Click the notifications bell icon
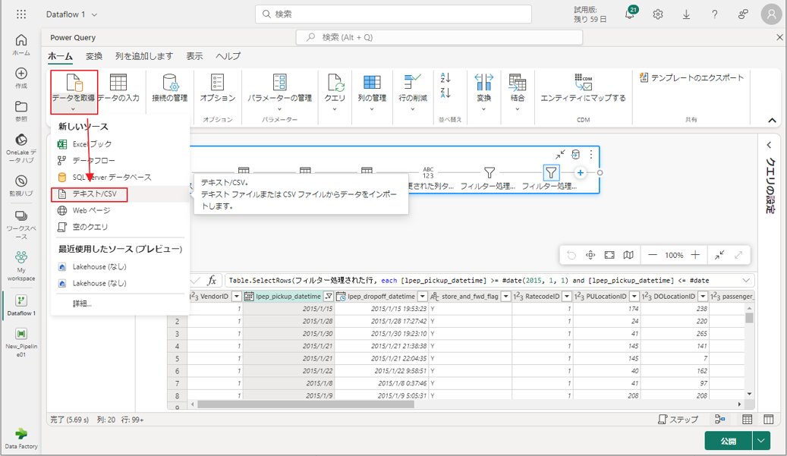The image size is (787, 456). click(630, 14)
